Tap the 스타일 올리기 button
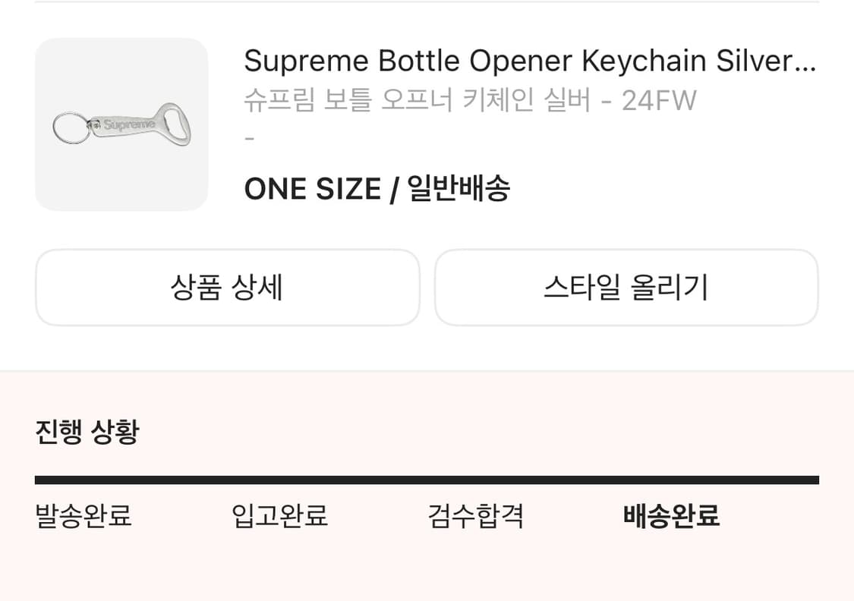The height and width of the screenshot is (601, 854). [x=626, y=288]
